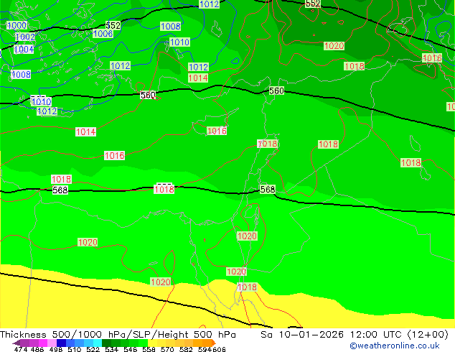Click the magenta swatch in the thickness legend
455x352 pixels.
pos(43,343)
